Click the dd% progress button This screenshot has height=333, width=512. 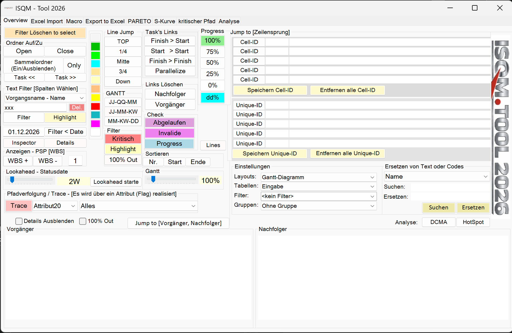212,97
